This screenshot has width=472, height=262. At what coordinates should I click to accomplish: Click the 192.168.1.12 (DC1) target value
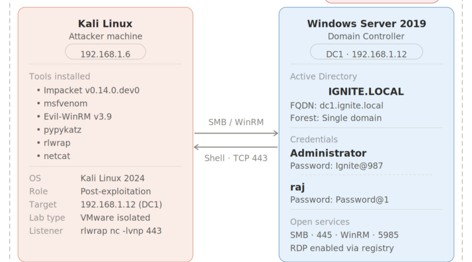[x=122, y=205]
